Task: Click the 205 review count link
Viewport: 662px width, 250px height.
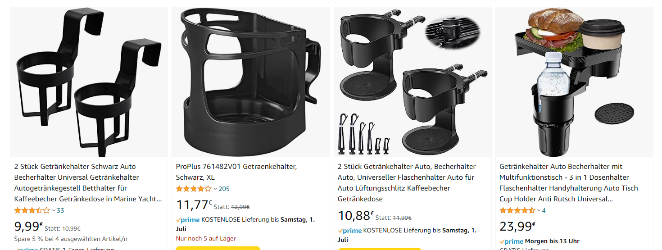Action: [224, 189]
